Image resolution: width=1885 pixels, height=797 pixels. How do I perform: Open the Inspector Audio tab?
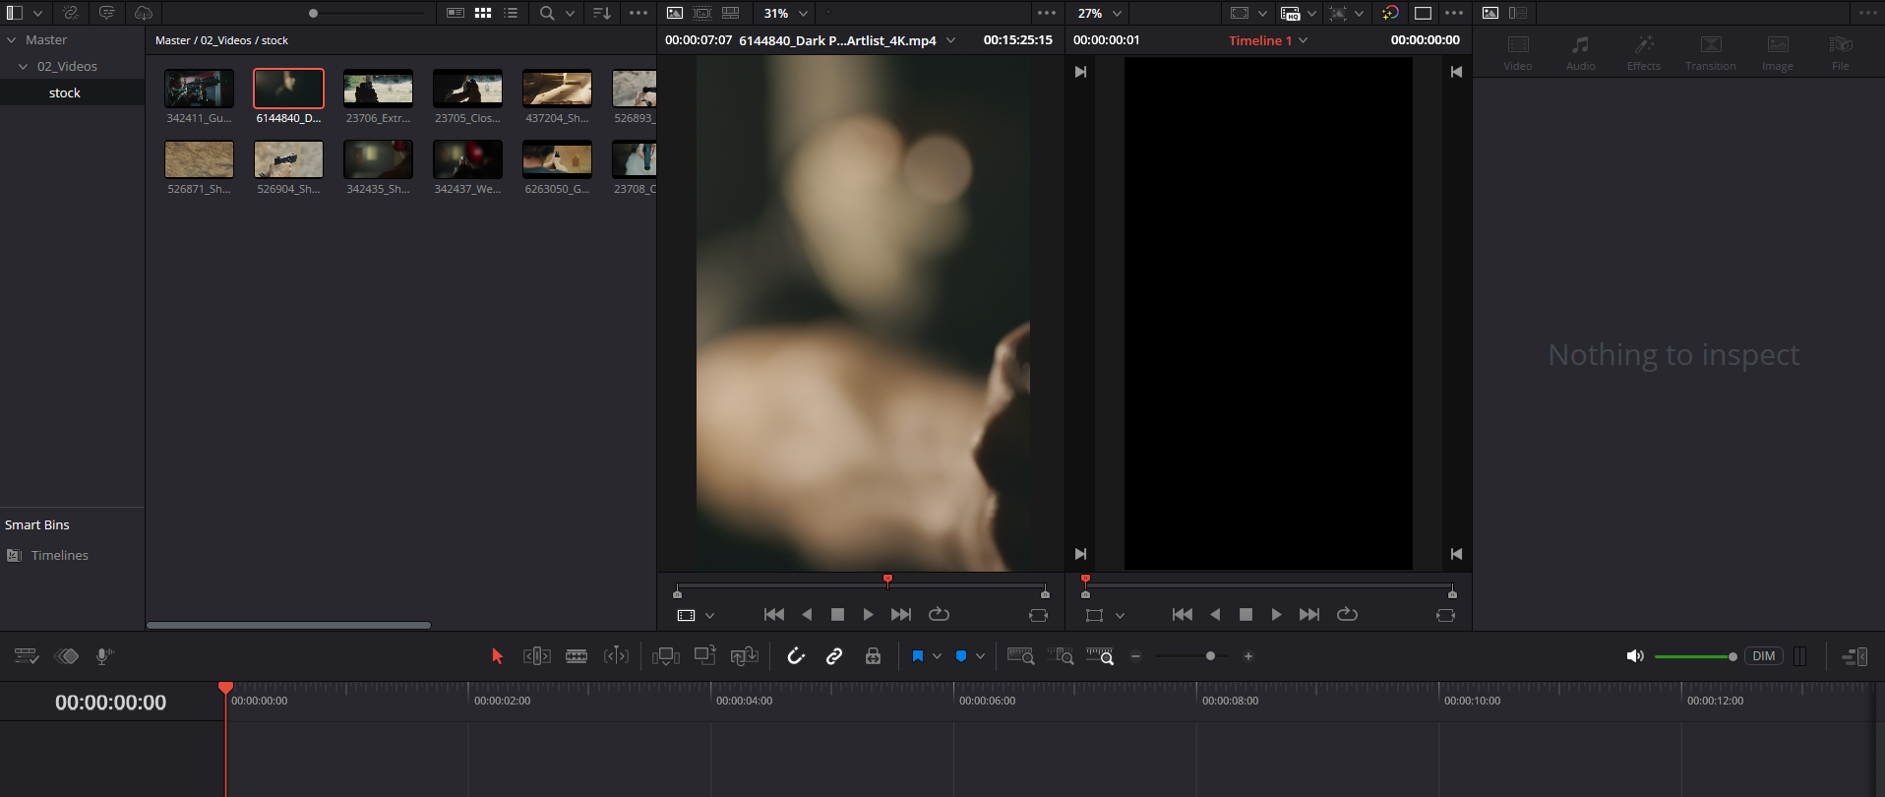[x=1581, y=53]
